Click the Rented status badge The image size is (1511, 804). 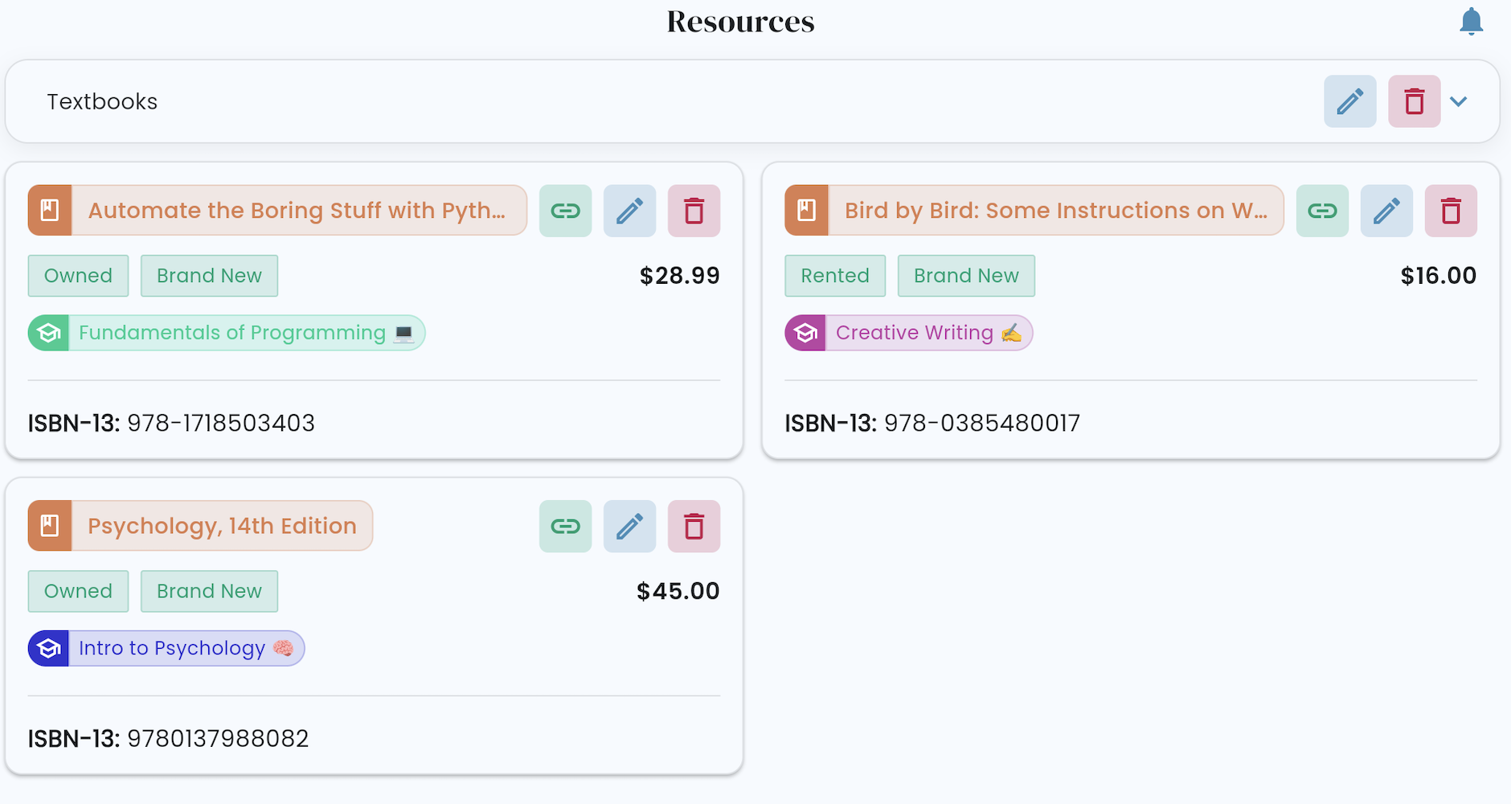tap(834, 276)
